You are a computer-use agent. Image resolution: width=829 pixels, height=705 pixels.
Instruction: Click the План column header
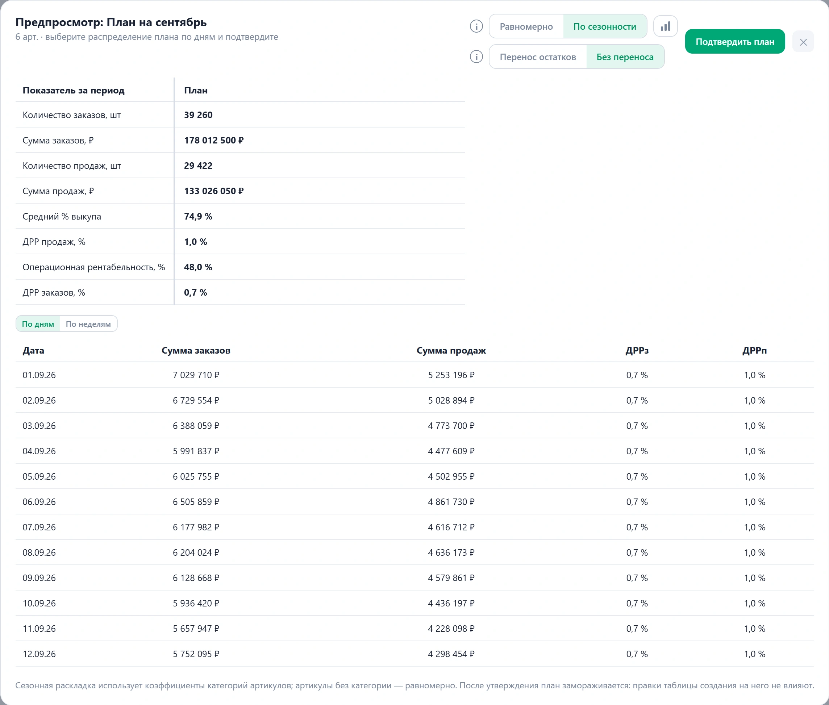(x=196, y=90)
